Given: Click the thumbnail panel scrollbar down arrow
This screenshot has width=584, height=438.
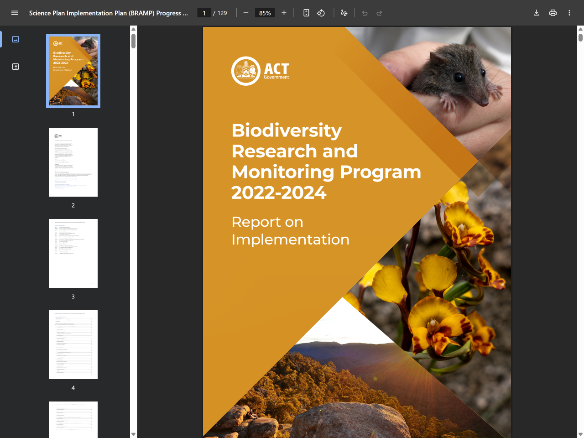Looking at the screenshot, I should click(x=133, y=434).
